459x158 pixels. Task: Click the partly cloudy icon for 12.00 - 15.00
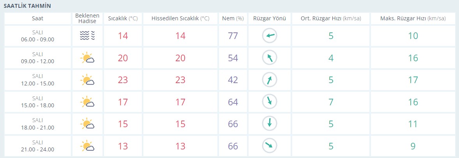click(87, 80)
